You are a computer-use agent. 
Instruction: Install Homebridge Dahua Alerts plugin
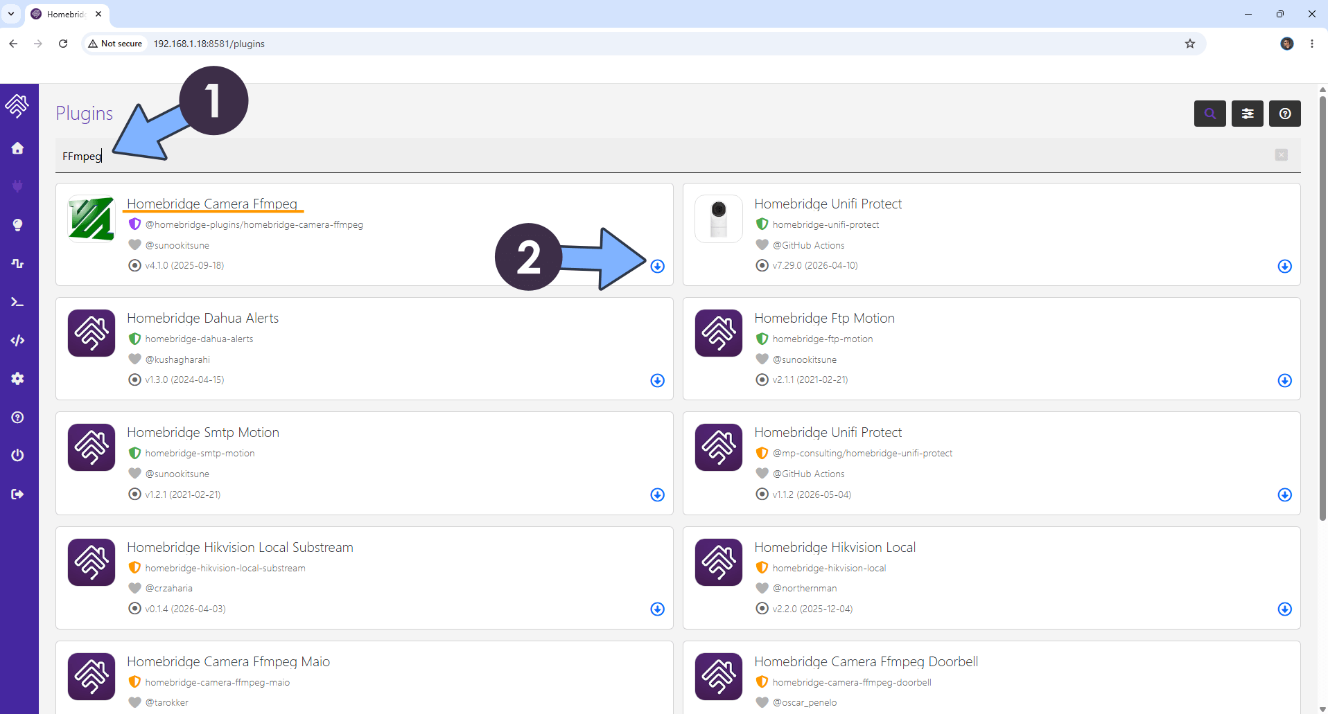pos(658,380)
